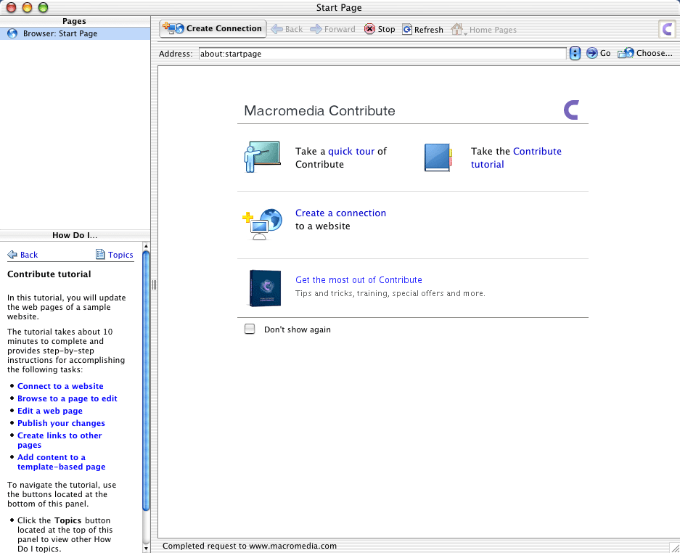Image resolution: width=680 pixels, height=553 pixels.
Task: Click the scroll down arrow in How Do I panel
Action: click(x=146, y=548)
